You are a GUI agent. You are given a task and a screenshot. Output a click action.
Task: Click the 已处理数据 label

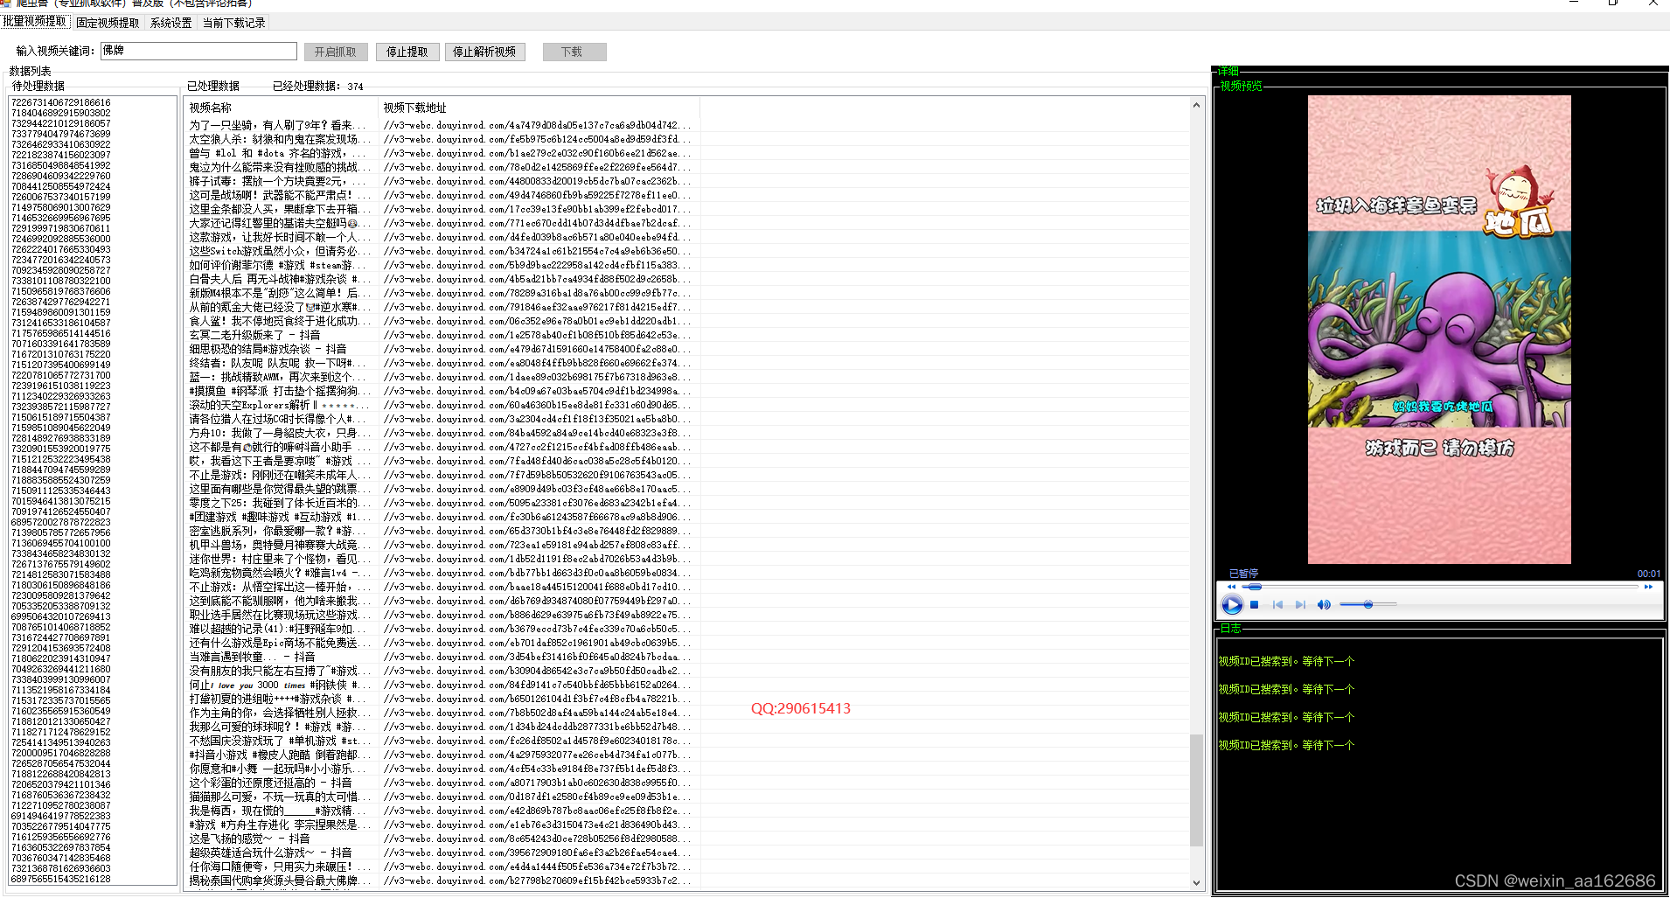point(213,86)
